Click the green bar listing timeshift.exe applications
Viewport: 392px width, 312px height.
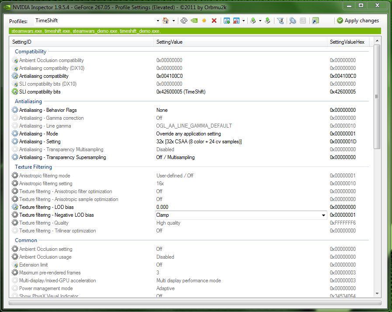click(195, 31)
